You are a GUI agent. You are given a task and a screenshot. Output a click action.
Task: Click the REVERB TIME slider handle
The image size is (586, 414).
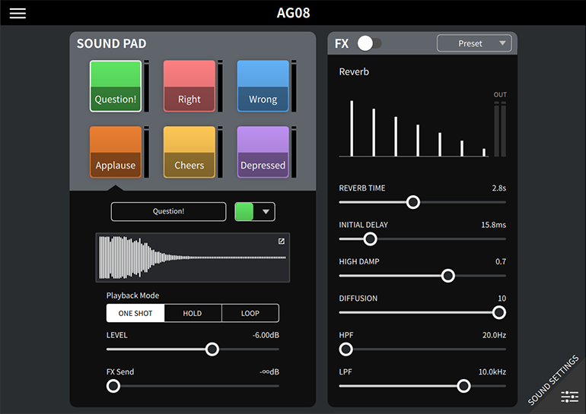click(x=412, y=202)
